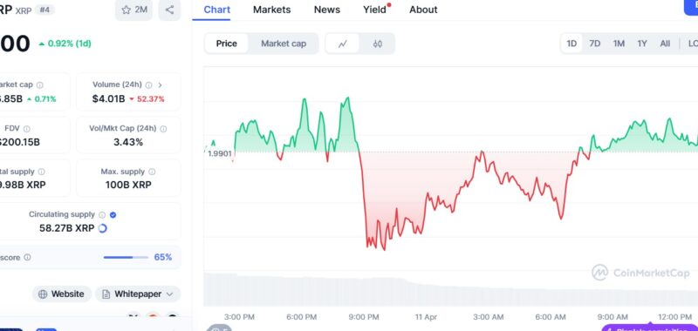The height and width of the screenshot is (331, 698).
Task: Open the Markets tab
Action: [x=272, y=10]
